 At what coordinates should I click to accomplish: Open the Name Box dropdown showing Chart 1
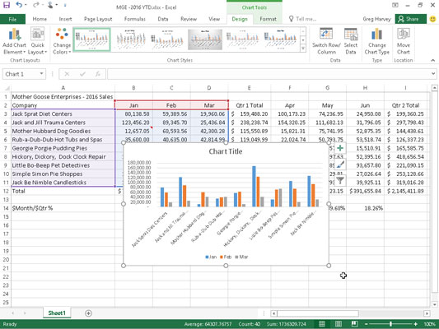point(41,74)
